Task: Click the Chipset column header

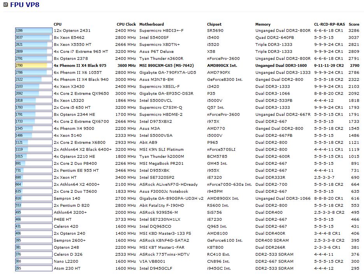Action: (x=214, y=24)
